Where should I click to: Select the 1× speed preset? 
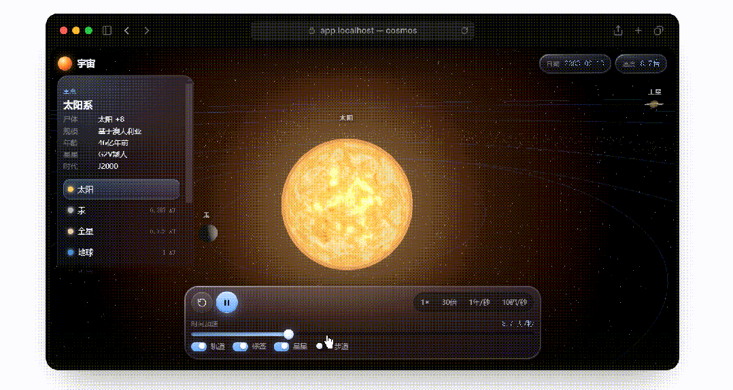[425, 302]
